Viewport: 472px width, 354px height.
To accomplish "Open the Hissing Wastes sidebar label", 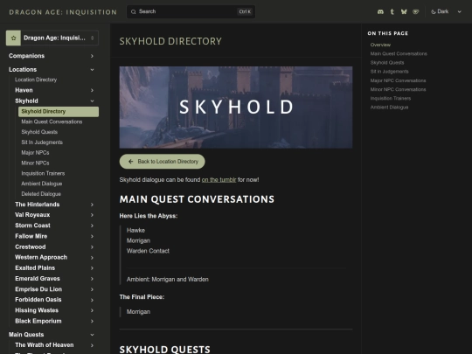I will (x=37, y=310).
